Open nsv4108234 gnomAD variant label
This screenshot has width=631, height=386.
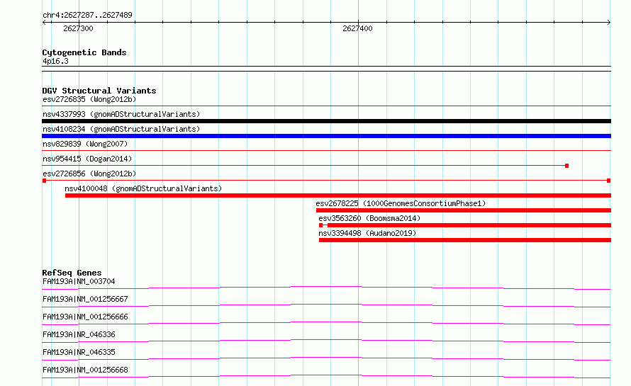[x=121, y=129]
